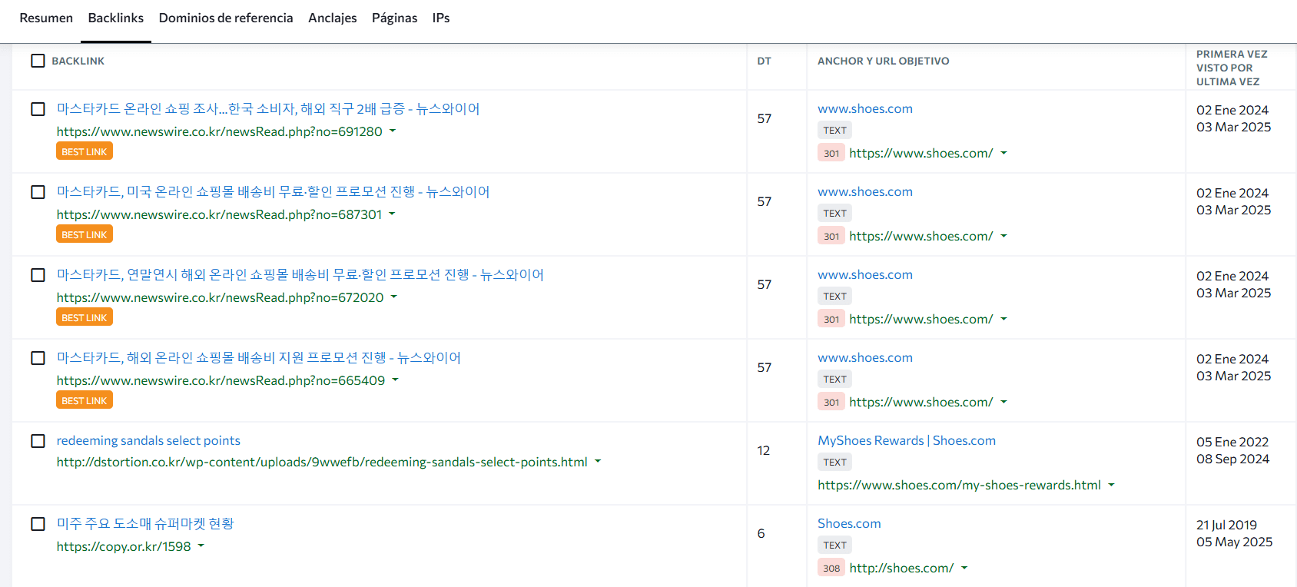Open the backlink title ending '해외 직구 2배 급증 - 뉴스와이어'

point(268,109)
